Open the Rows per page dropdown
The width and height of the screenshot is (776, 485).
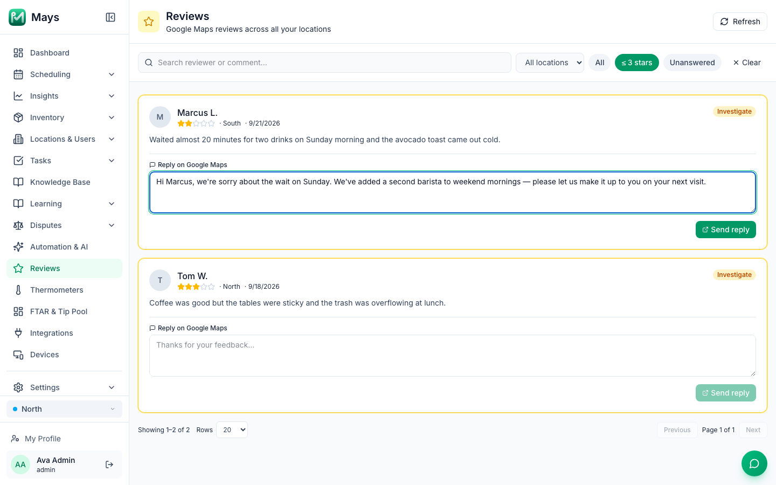point(232,429)
